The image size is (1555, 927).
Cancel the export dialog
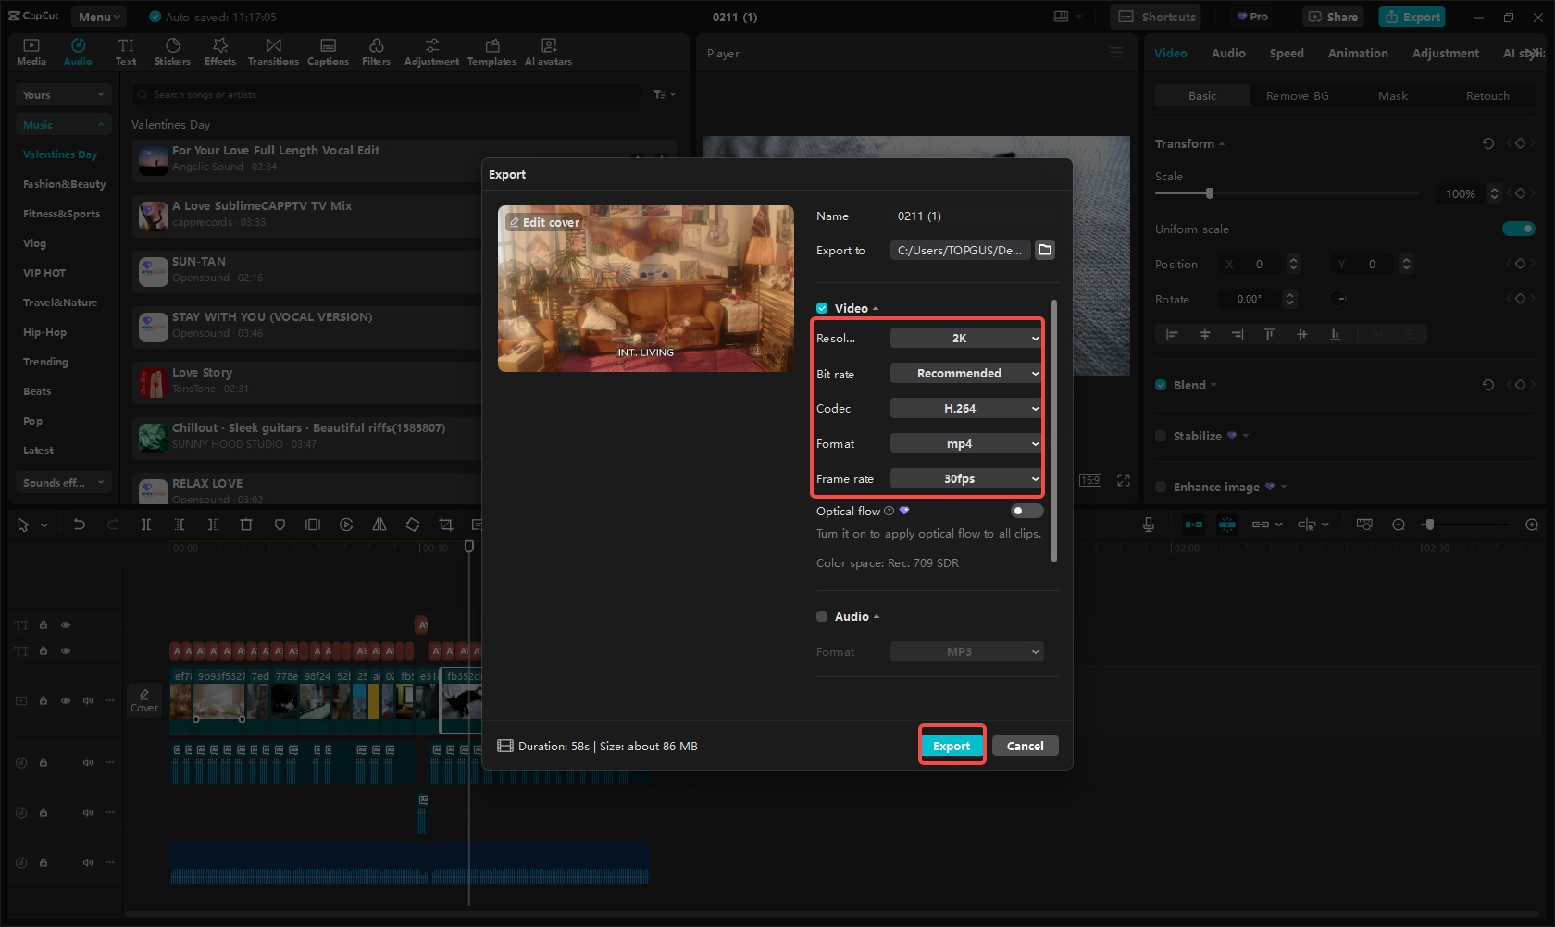point(1025,745)
